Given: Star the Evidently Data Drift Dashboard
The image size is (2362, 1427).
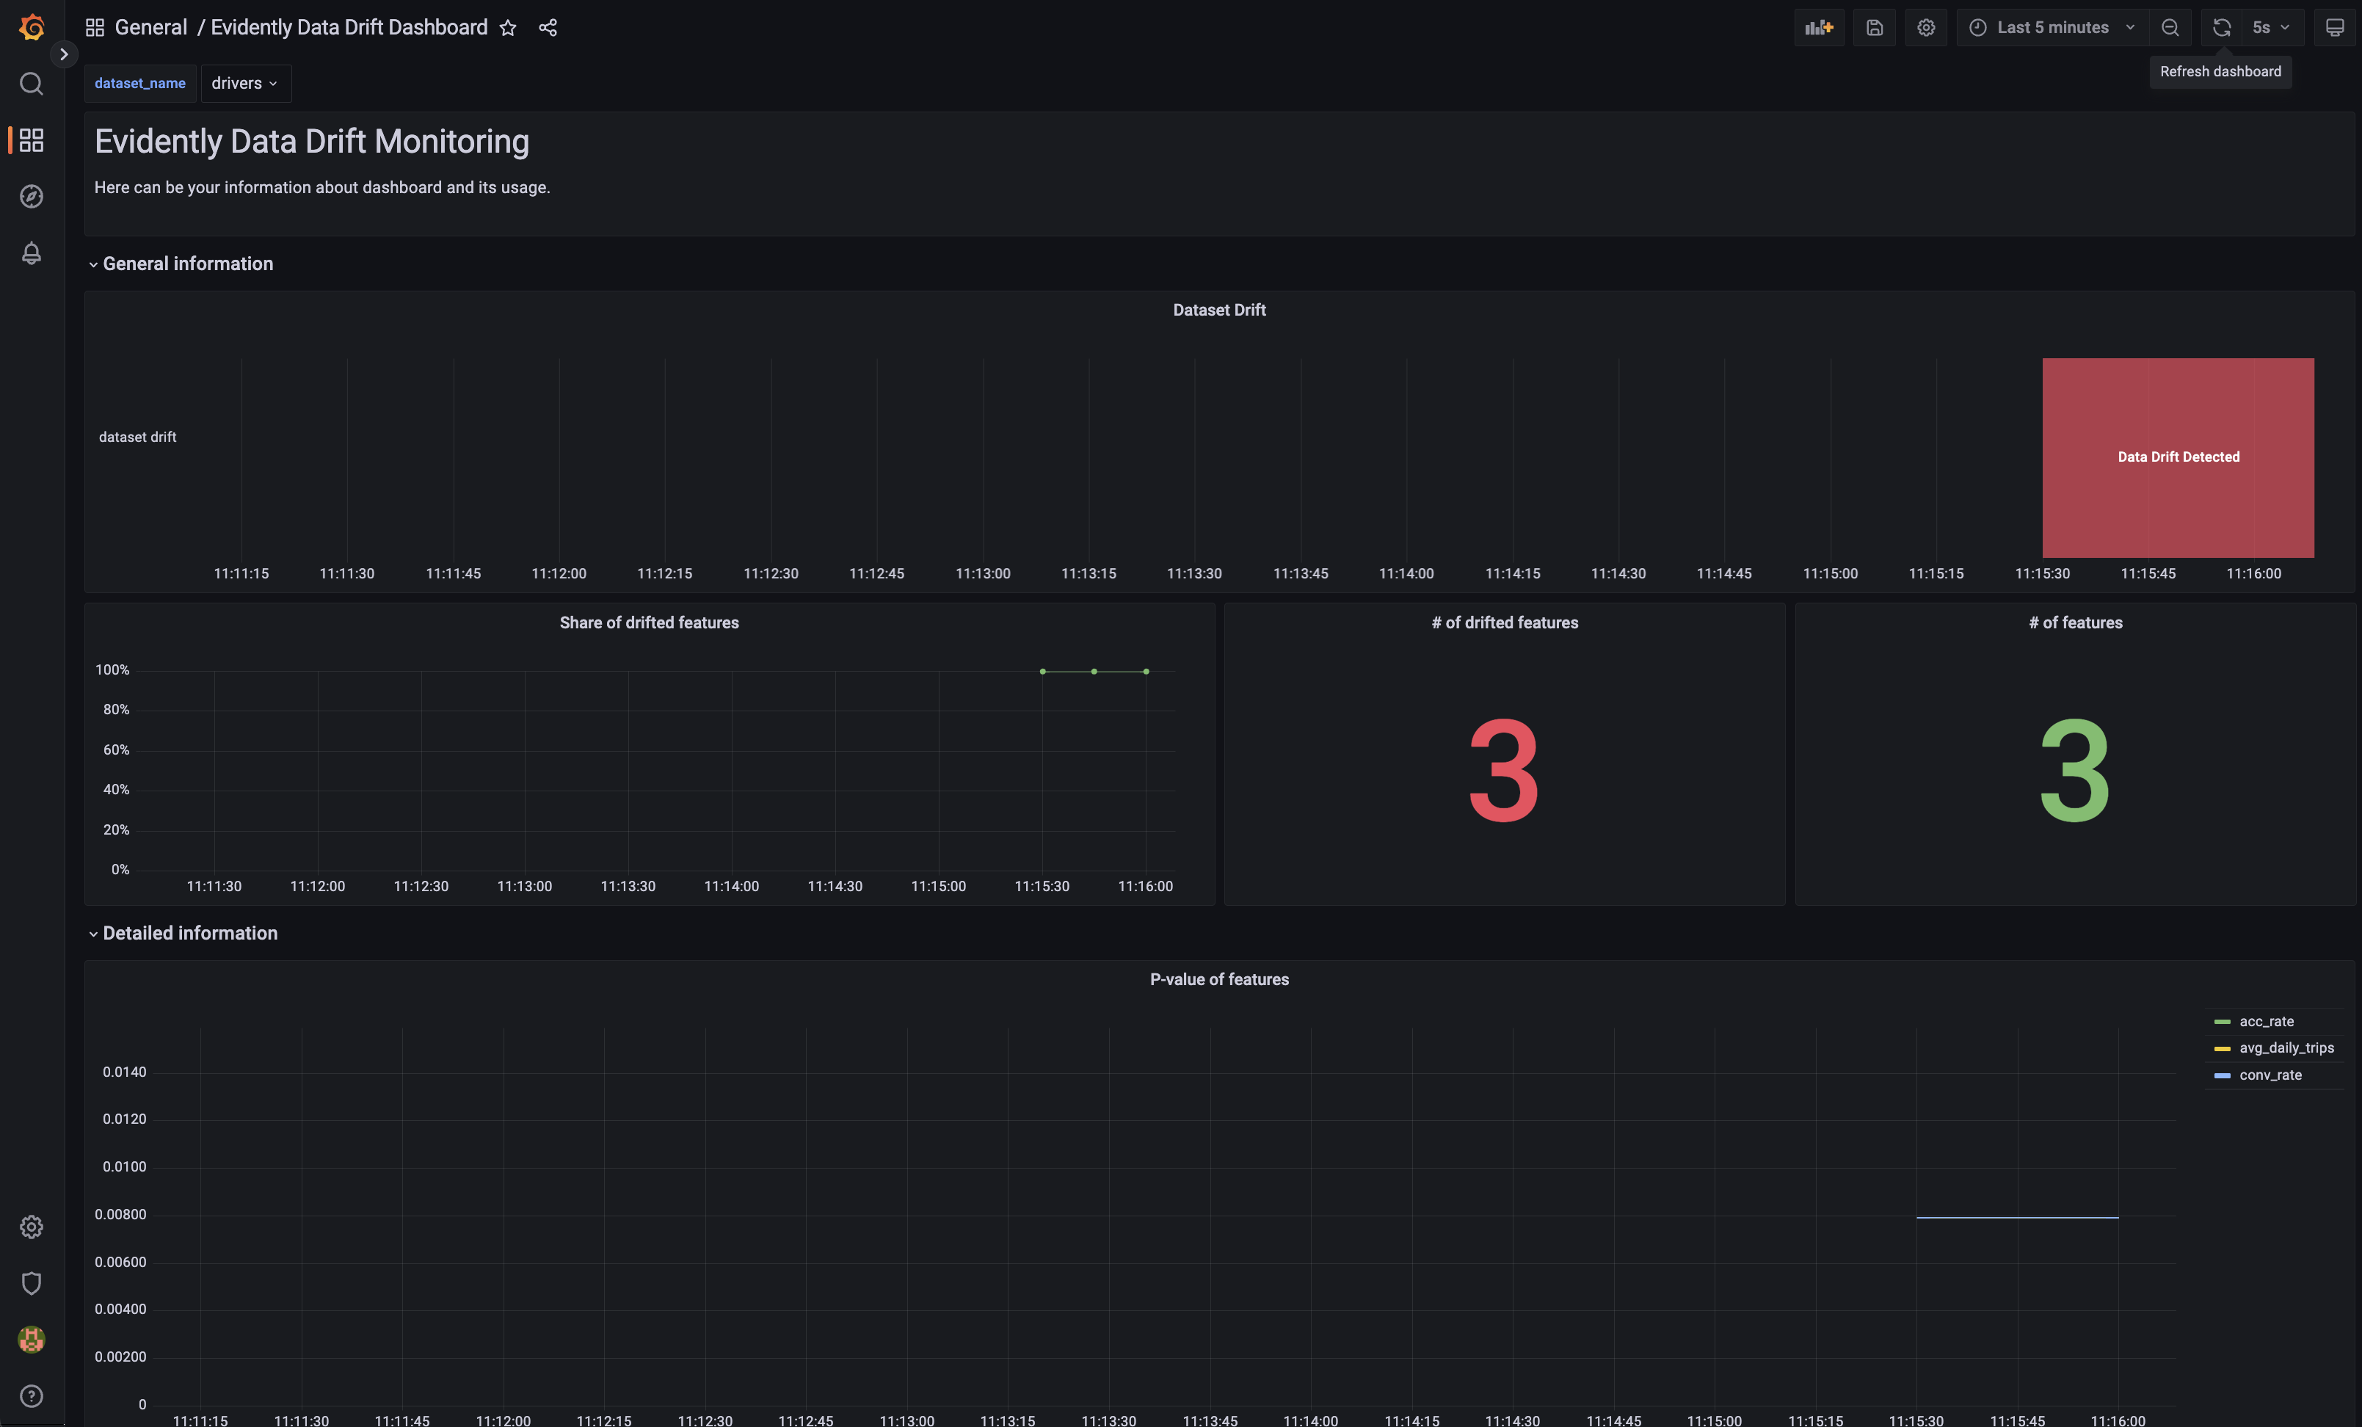Looking at the screenshot, I should tap(508, 28).
